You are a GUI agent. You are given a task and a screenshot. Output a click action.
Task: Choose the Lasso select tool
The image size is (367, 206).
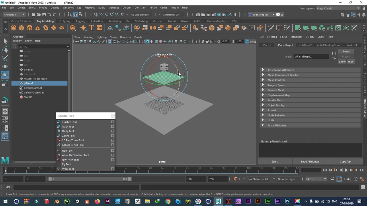5,50
